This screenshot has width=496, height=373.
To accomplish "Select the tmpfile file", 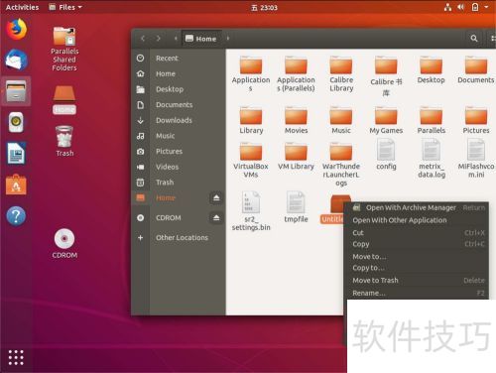I will pos(296,207).
